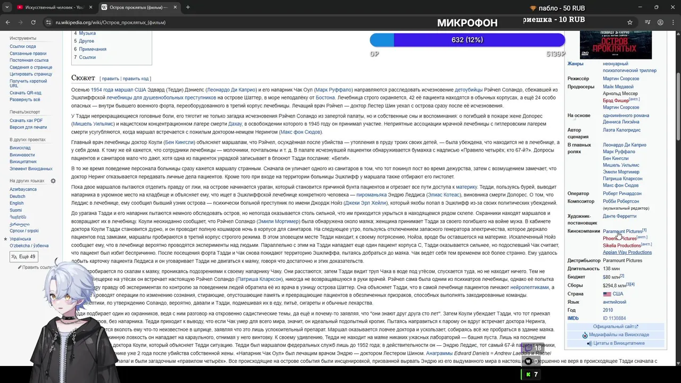Open the browser profile icon
Viewport: 681px width, 383px height.
tap(660, 22)
